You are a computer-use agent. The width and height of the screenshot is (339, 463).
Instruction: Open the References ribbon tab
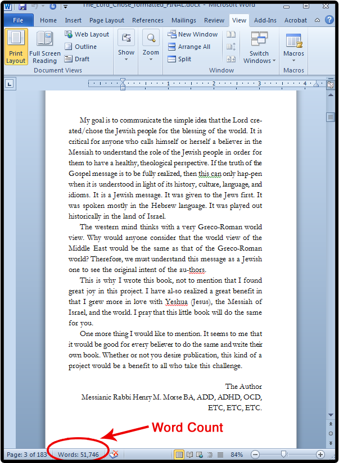148,20
